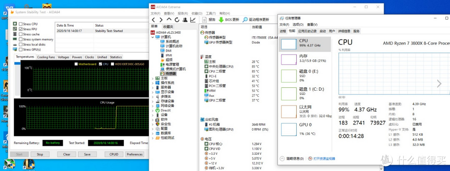
Task: Click the 温度 thermometer section icon
Action: coord(202,57)
